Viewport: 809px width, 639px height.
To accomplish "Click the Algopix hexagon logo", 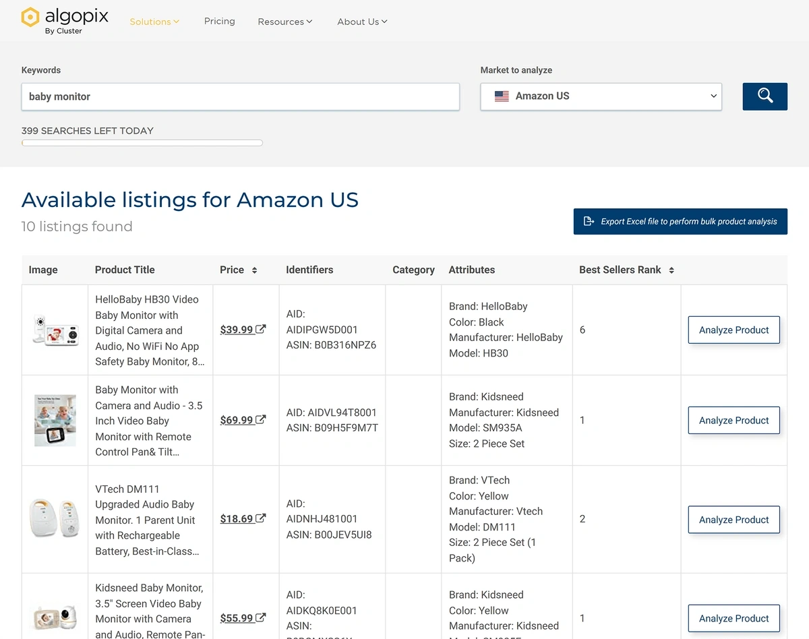I will coord(30,18).
